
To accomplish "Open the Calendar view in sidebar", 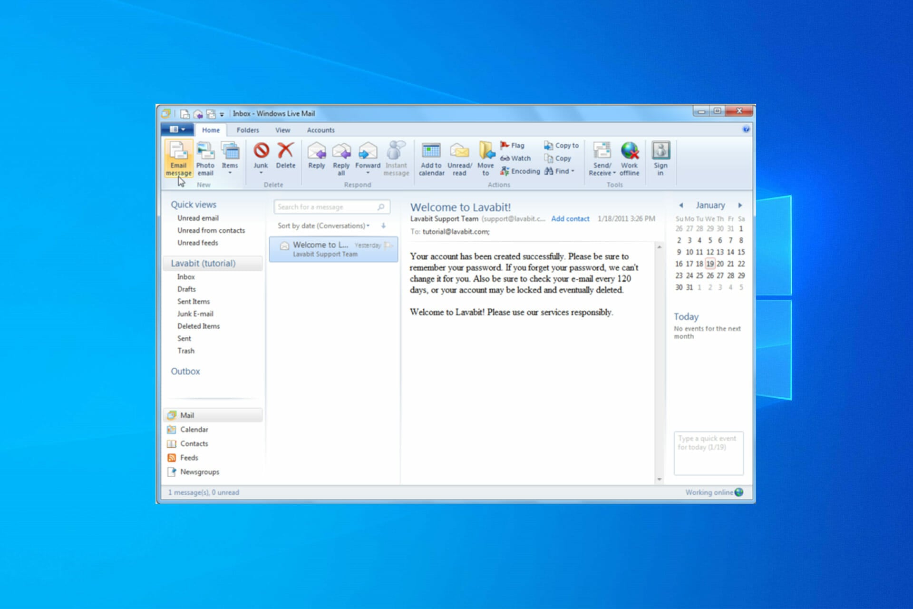I will point(194,429).
